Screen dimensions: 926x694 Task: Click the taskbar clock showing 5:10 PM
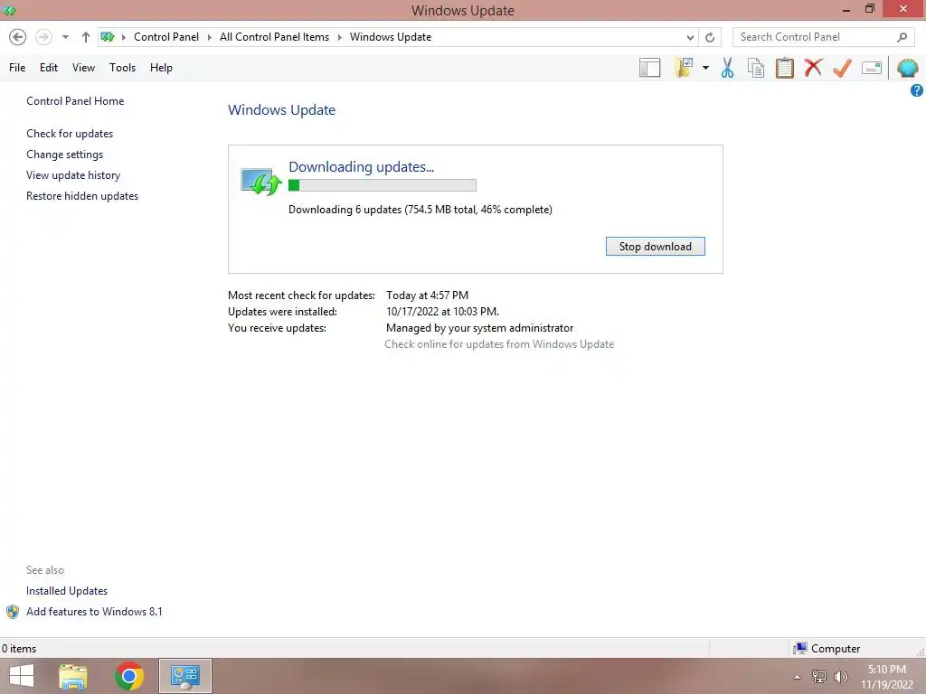click(x=886, y=676)
